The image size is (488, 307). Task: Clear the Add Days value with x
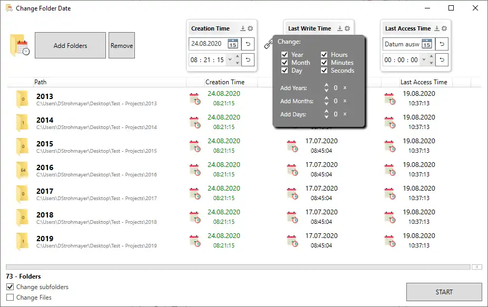345,114
